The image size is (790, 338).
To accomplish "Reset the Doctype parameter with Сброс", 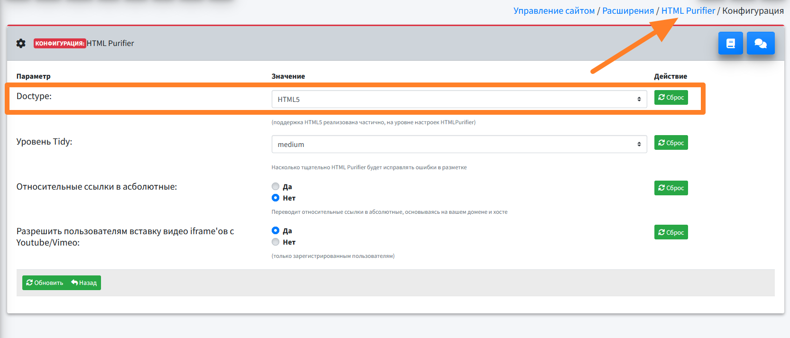I will (671, 97).
